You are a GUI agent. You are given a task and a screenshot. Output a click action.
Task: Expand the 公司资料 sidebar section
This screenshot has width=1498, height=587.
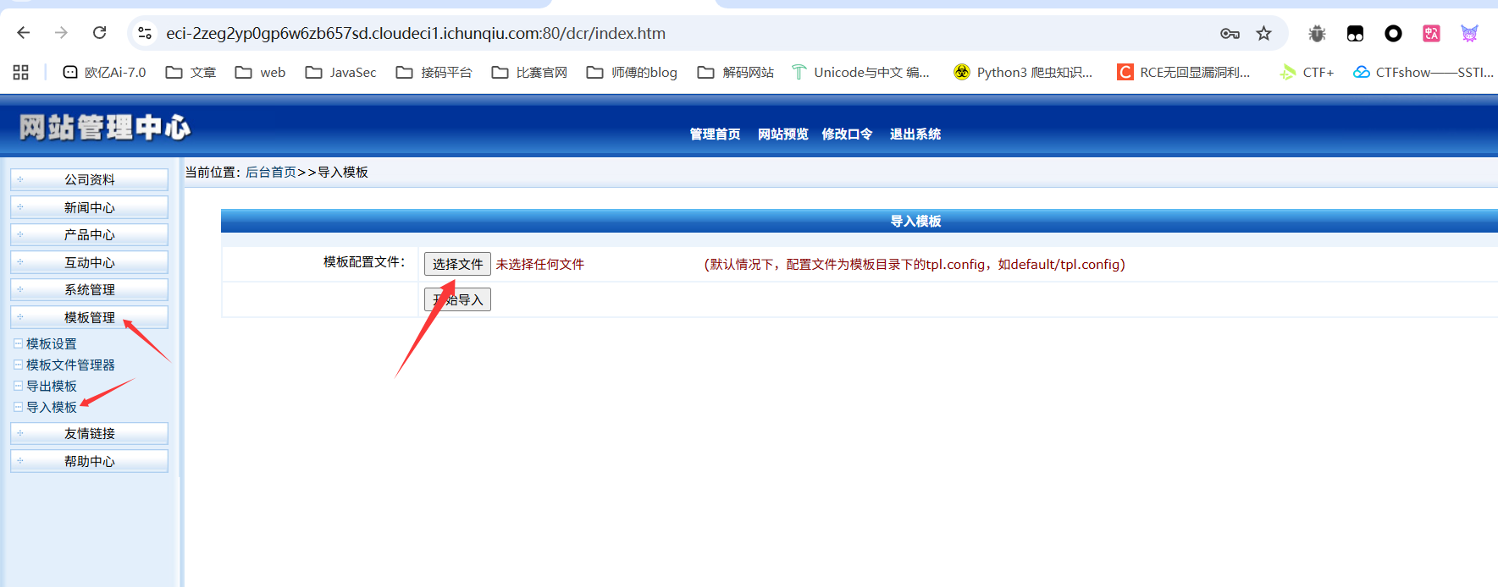pos(89,179)
